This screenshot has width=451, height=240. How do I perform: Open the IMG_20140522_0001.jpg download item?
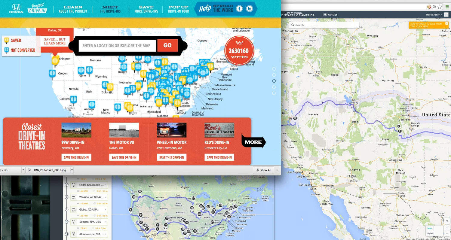[48, 170]
